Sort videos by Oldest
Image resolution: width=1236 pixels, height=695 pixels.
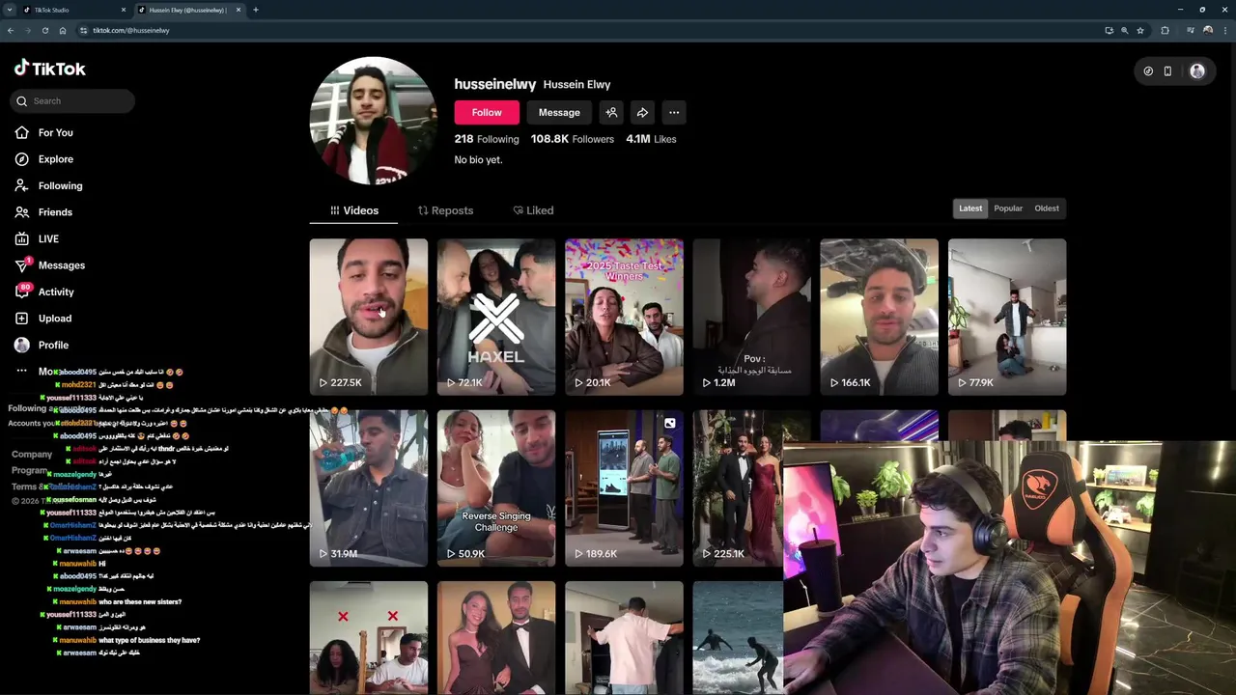tap(1047, 208)
